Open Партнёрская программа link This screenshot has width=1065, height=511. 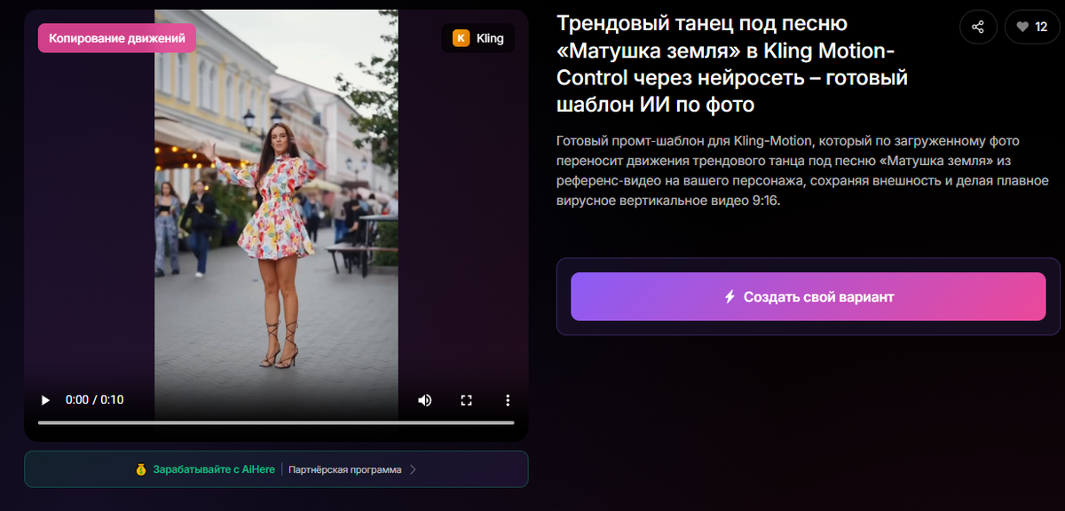[345, 469]
